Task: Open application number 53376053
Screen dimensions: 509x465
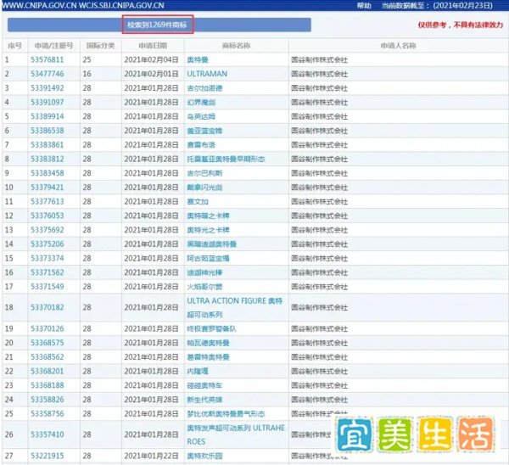Action: pyautogui.click(x=47, y=216)
